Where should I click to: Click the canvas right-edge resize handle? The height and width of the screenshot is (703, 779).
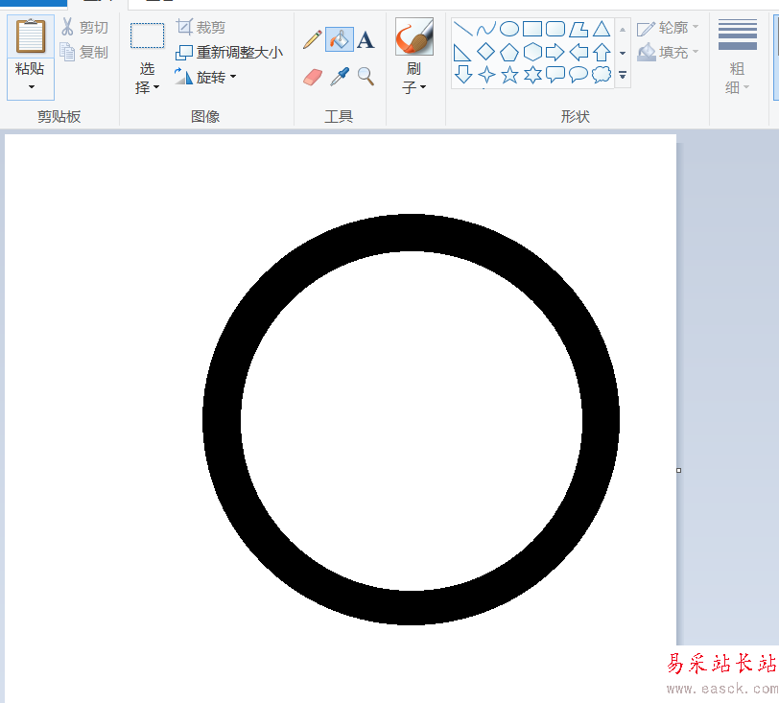[x=678, y=470]
